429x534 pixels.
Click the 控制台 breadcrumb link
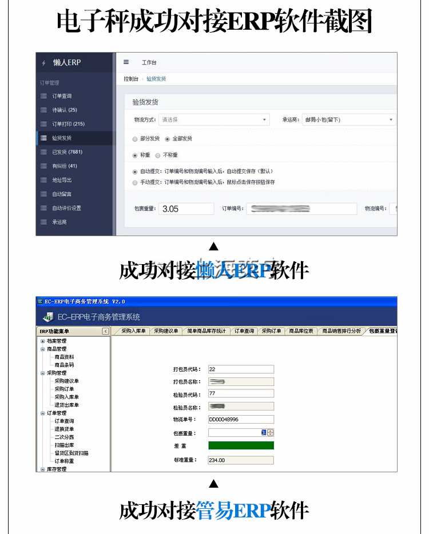[131, 79]
